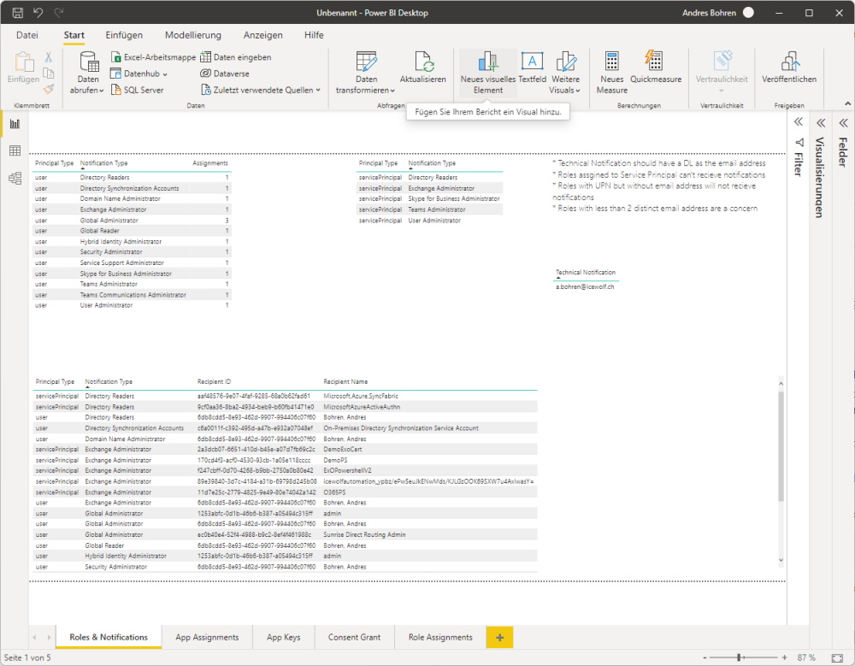The height and width of the screenshot is (666, 855).
Task: Expand the Visualisierungen pane chevron
Action: pyautogui.click(x=821, y=123)
